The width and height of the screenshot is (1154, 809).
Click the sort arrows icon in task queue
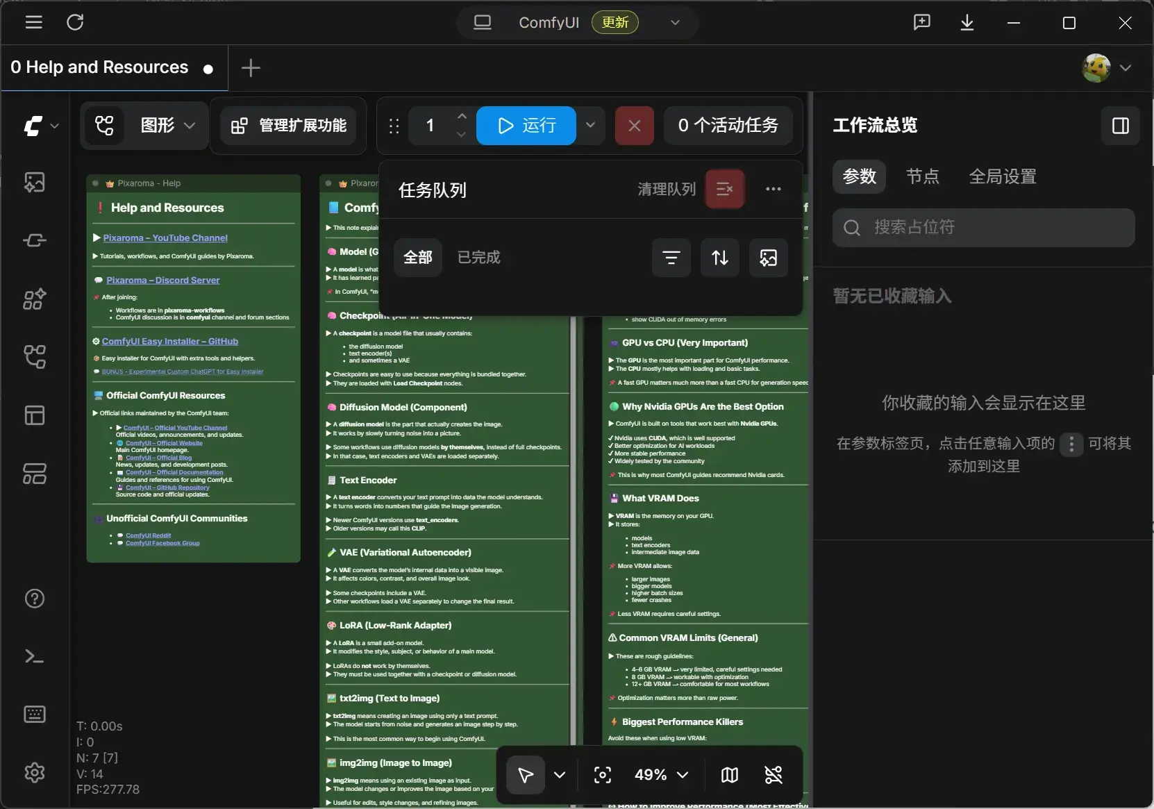pos(720,258)
